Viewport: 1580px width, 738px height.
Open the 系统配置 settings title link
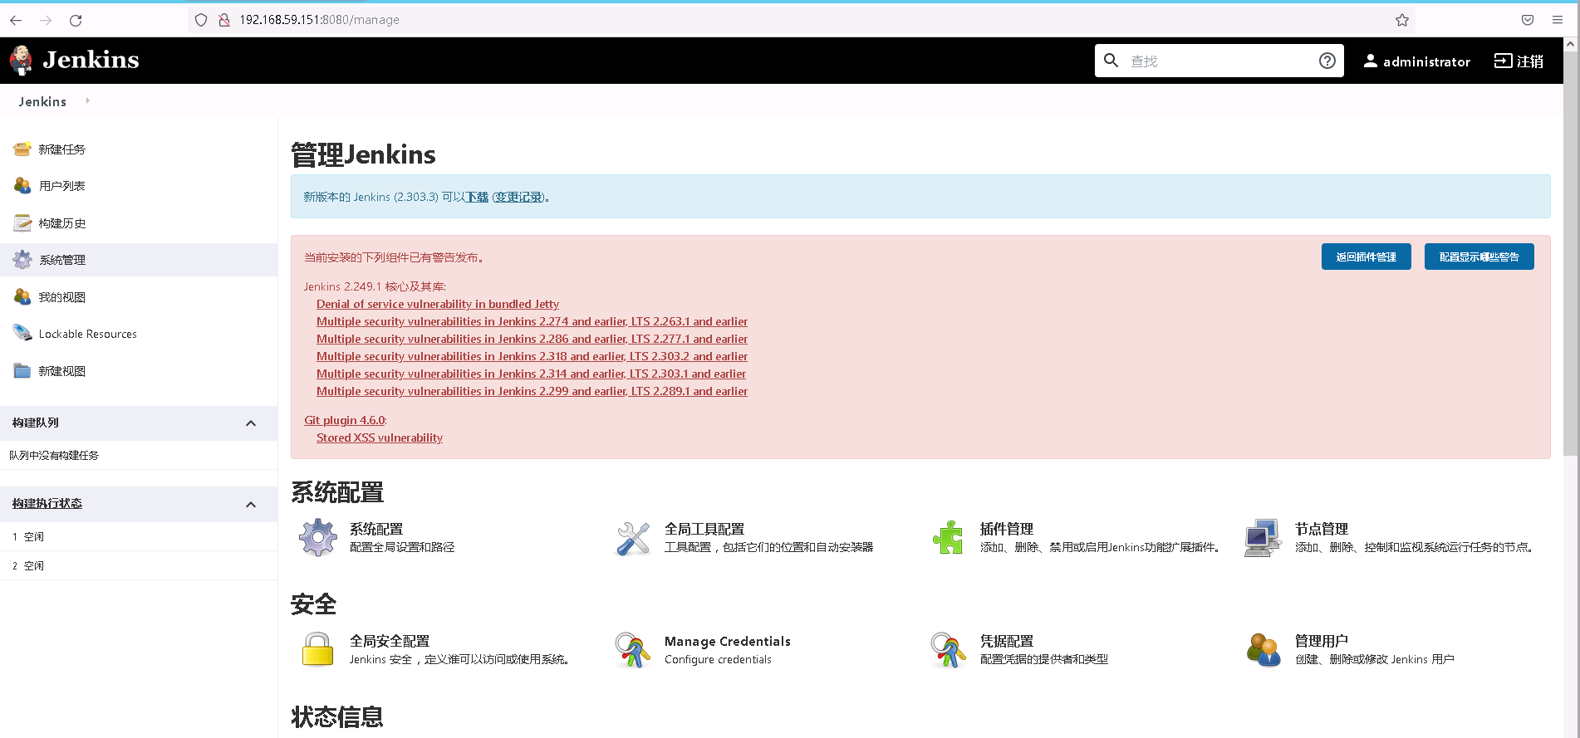(376, 529)
